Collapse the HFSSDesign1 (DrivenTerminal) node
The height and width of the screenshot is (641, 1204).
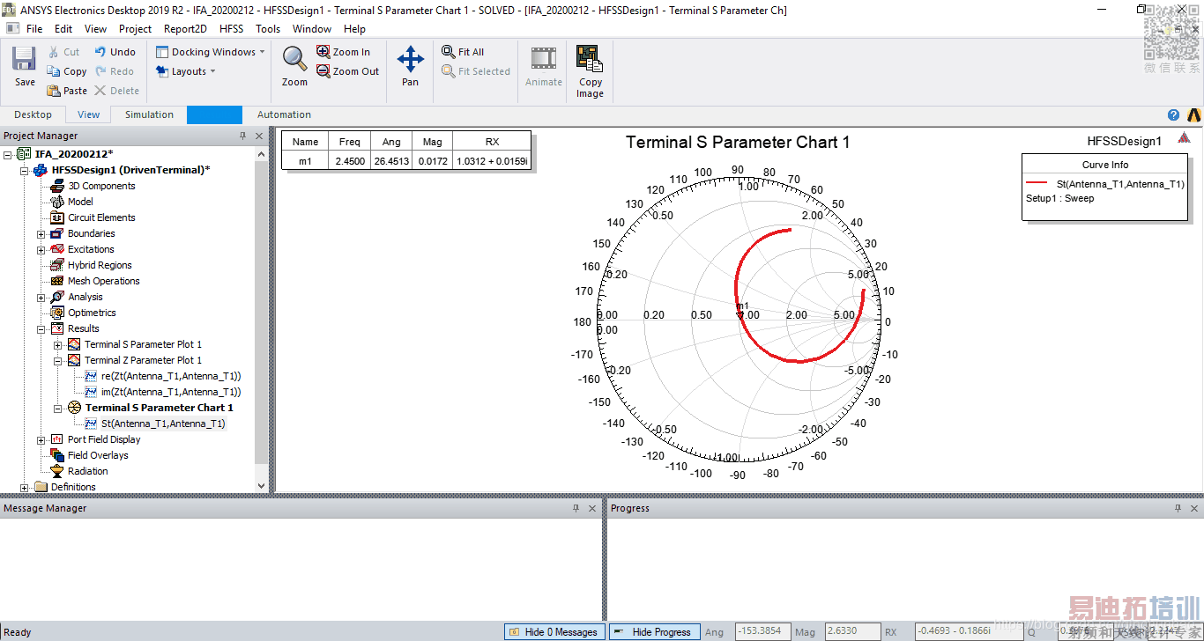pyautogui.click(x=25, y=170)
